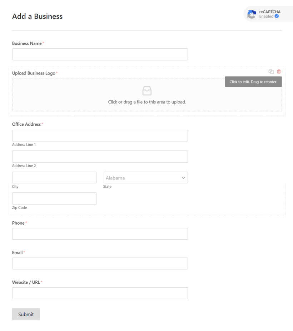The image size is (293, 331).
Task: Click the chevron on the State selector
Action: [x=183, y=177]
